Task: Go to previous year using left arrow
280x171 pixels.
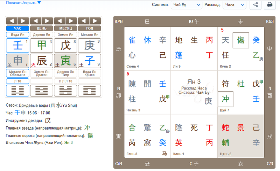Action: click(84, 21)
